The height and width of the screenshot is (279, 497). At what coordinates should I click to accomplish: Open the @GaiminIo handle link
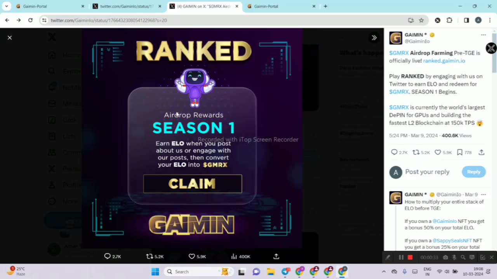tap(417, 41)
